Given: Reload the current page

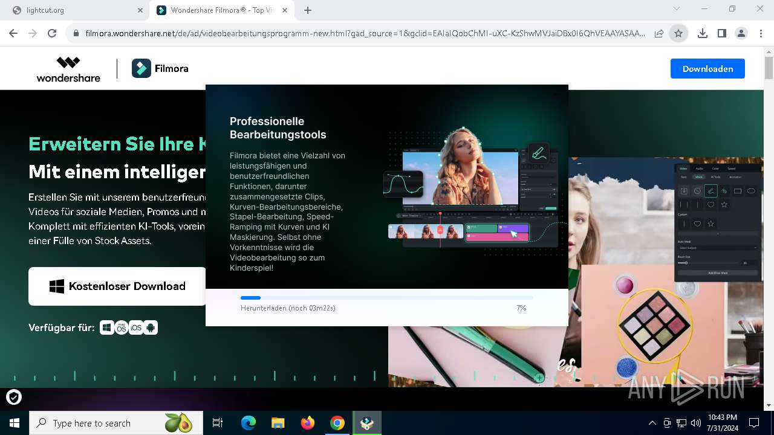Looking at the screenshot, I should pyautogui.click(x=52, y=34).
